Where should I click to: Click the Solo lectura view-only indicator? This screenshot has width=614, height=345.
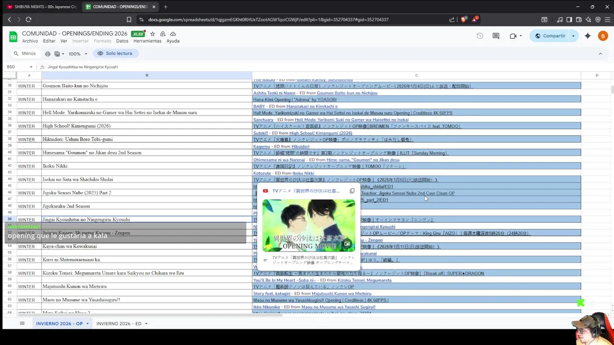(115, 53)
